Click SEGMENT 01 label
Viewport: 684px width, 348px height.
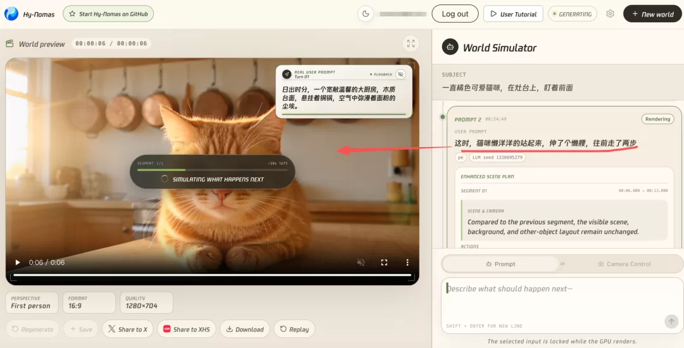(474, 191)
